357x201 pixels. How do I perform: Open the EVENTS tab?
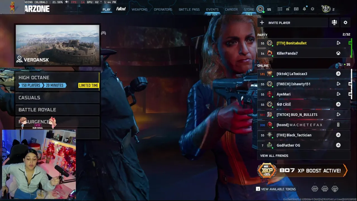click(212, 9)
